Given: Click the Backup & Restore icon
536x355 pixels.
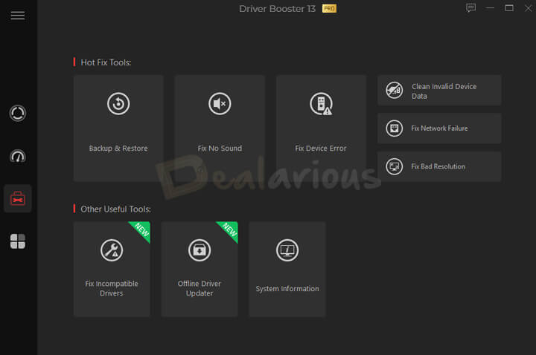Looking at the screenshot, I should 118,104.
